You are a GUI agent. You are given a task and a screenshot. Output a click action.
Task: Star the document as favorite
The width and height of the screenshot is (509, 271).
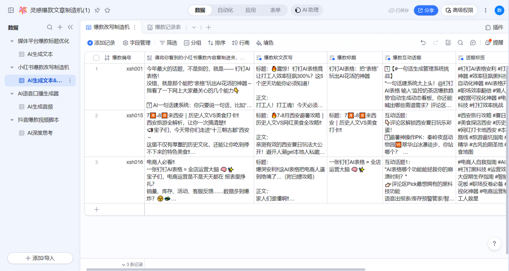pos(107,10)
